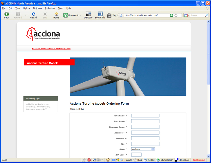This screenshot has width=211, height=163.
Task: Go to the Home page
Action: [56, 15]
